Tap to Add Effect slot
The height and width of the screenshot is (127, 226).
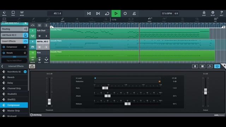[14, 61]
